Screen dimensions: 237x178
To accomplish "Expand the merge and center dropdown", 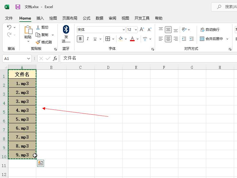I will [x=227, y=39].
